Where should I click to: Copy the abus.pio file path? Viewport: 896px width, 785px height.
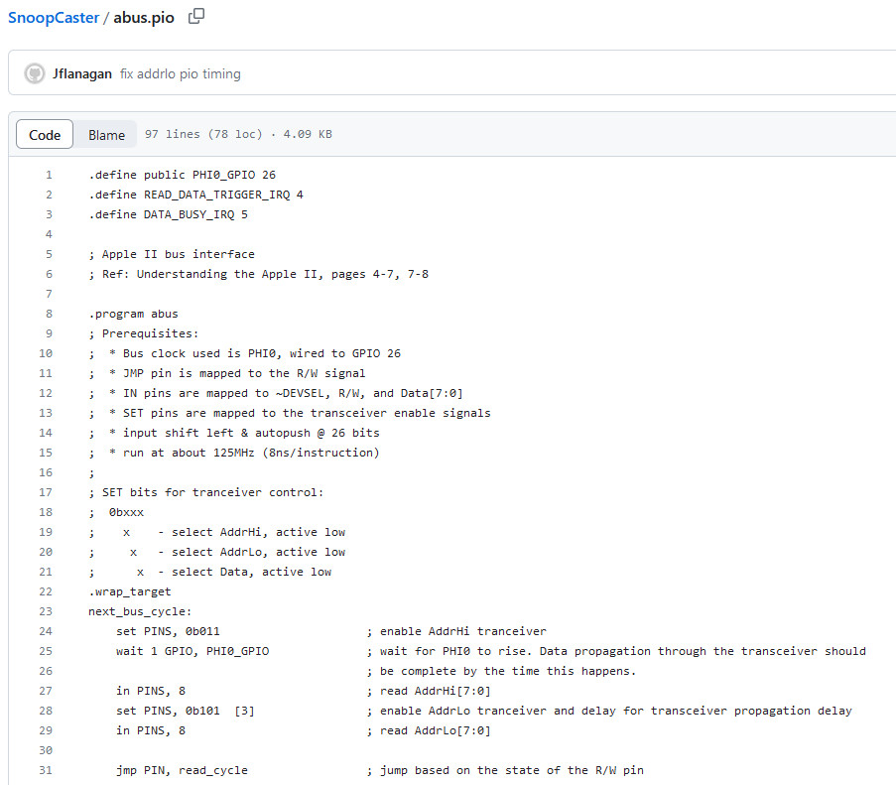(x=196, y=17)
